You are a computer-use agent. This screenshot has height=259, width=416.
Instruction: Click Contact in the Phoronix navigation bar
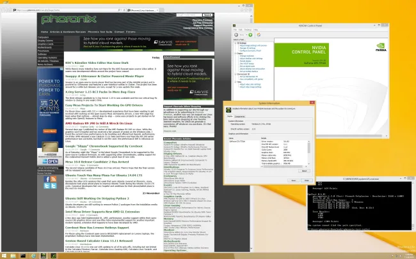click(119, 32)
